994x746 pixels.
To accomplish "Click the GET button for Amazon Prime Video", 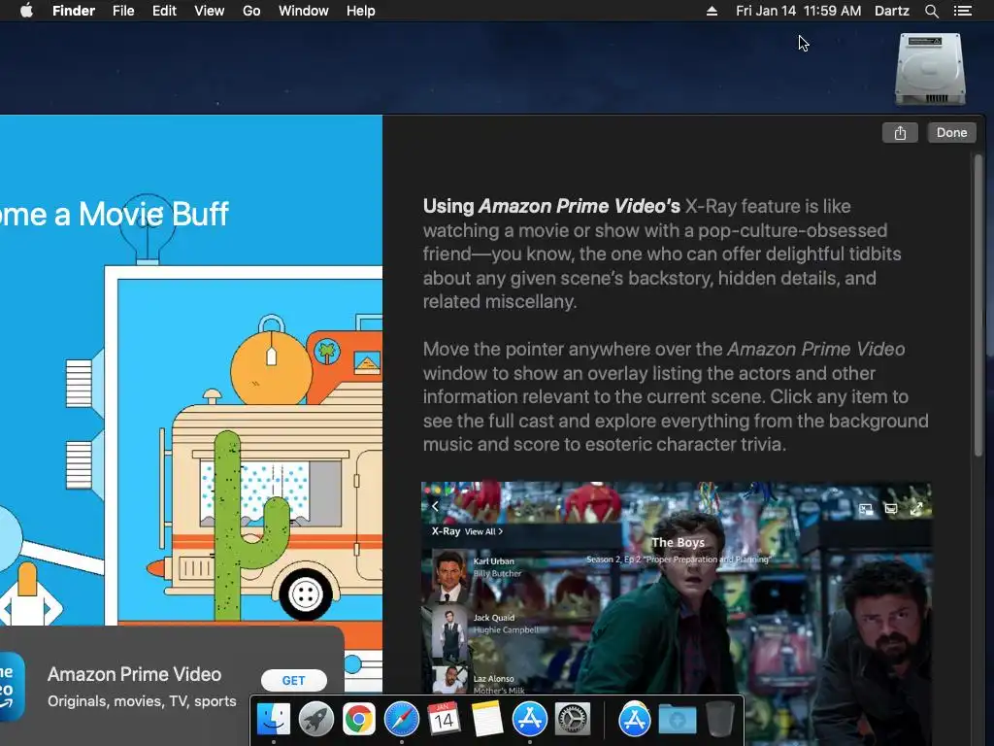I will pyautogui.click(x=293, y=680).
